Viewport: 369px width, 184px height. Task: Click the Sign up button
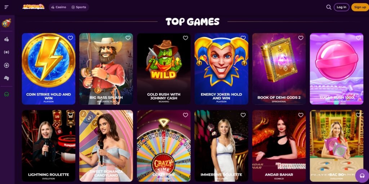(360, 7)
